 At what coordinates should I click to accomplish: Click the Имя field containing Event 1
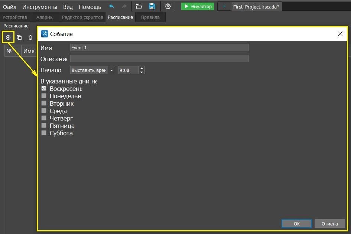pos(159,47)
